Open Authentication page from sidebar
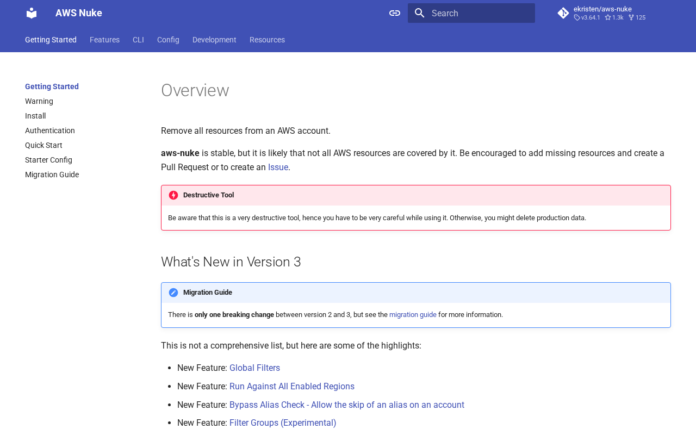696x435 pixels. (50, 130)
